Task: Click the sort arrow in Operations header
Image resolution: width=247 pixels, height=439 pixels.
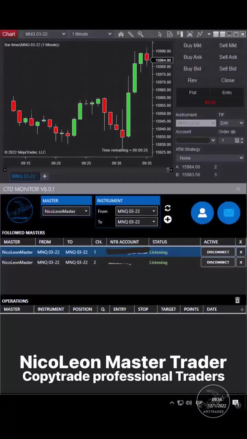Action: (242, 309)
